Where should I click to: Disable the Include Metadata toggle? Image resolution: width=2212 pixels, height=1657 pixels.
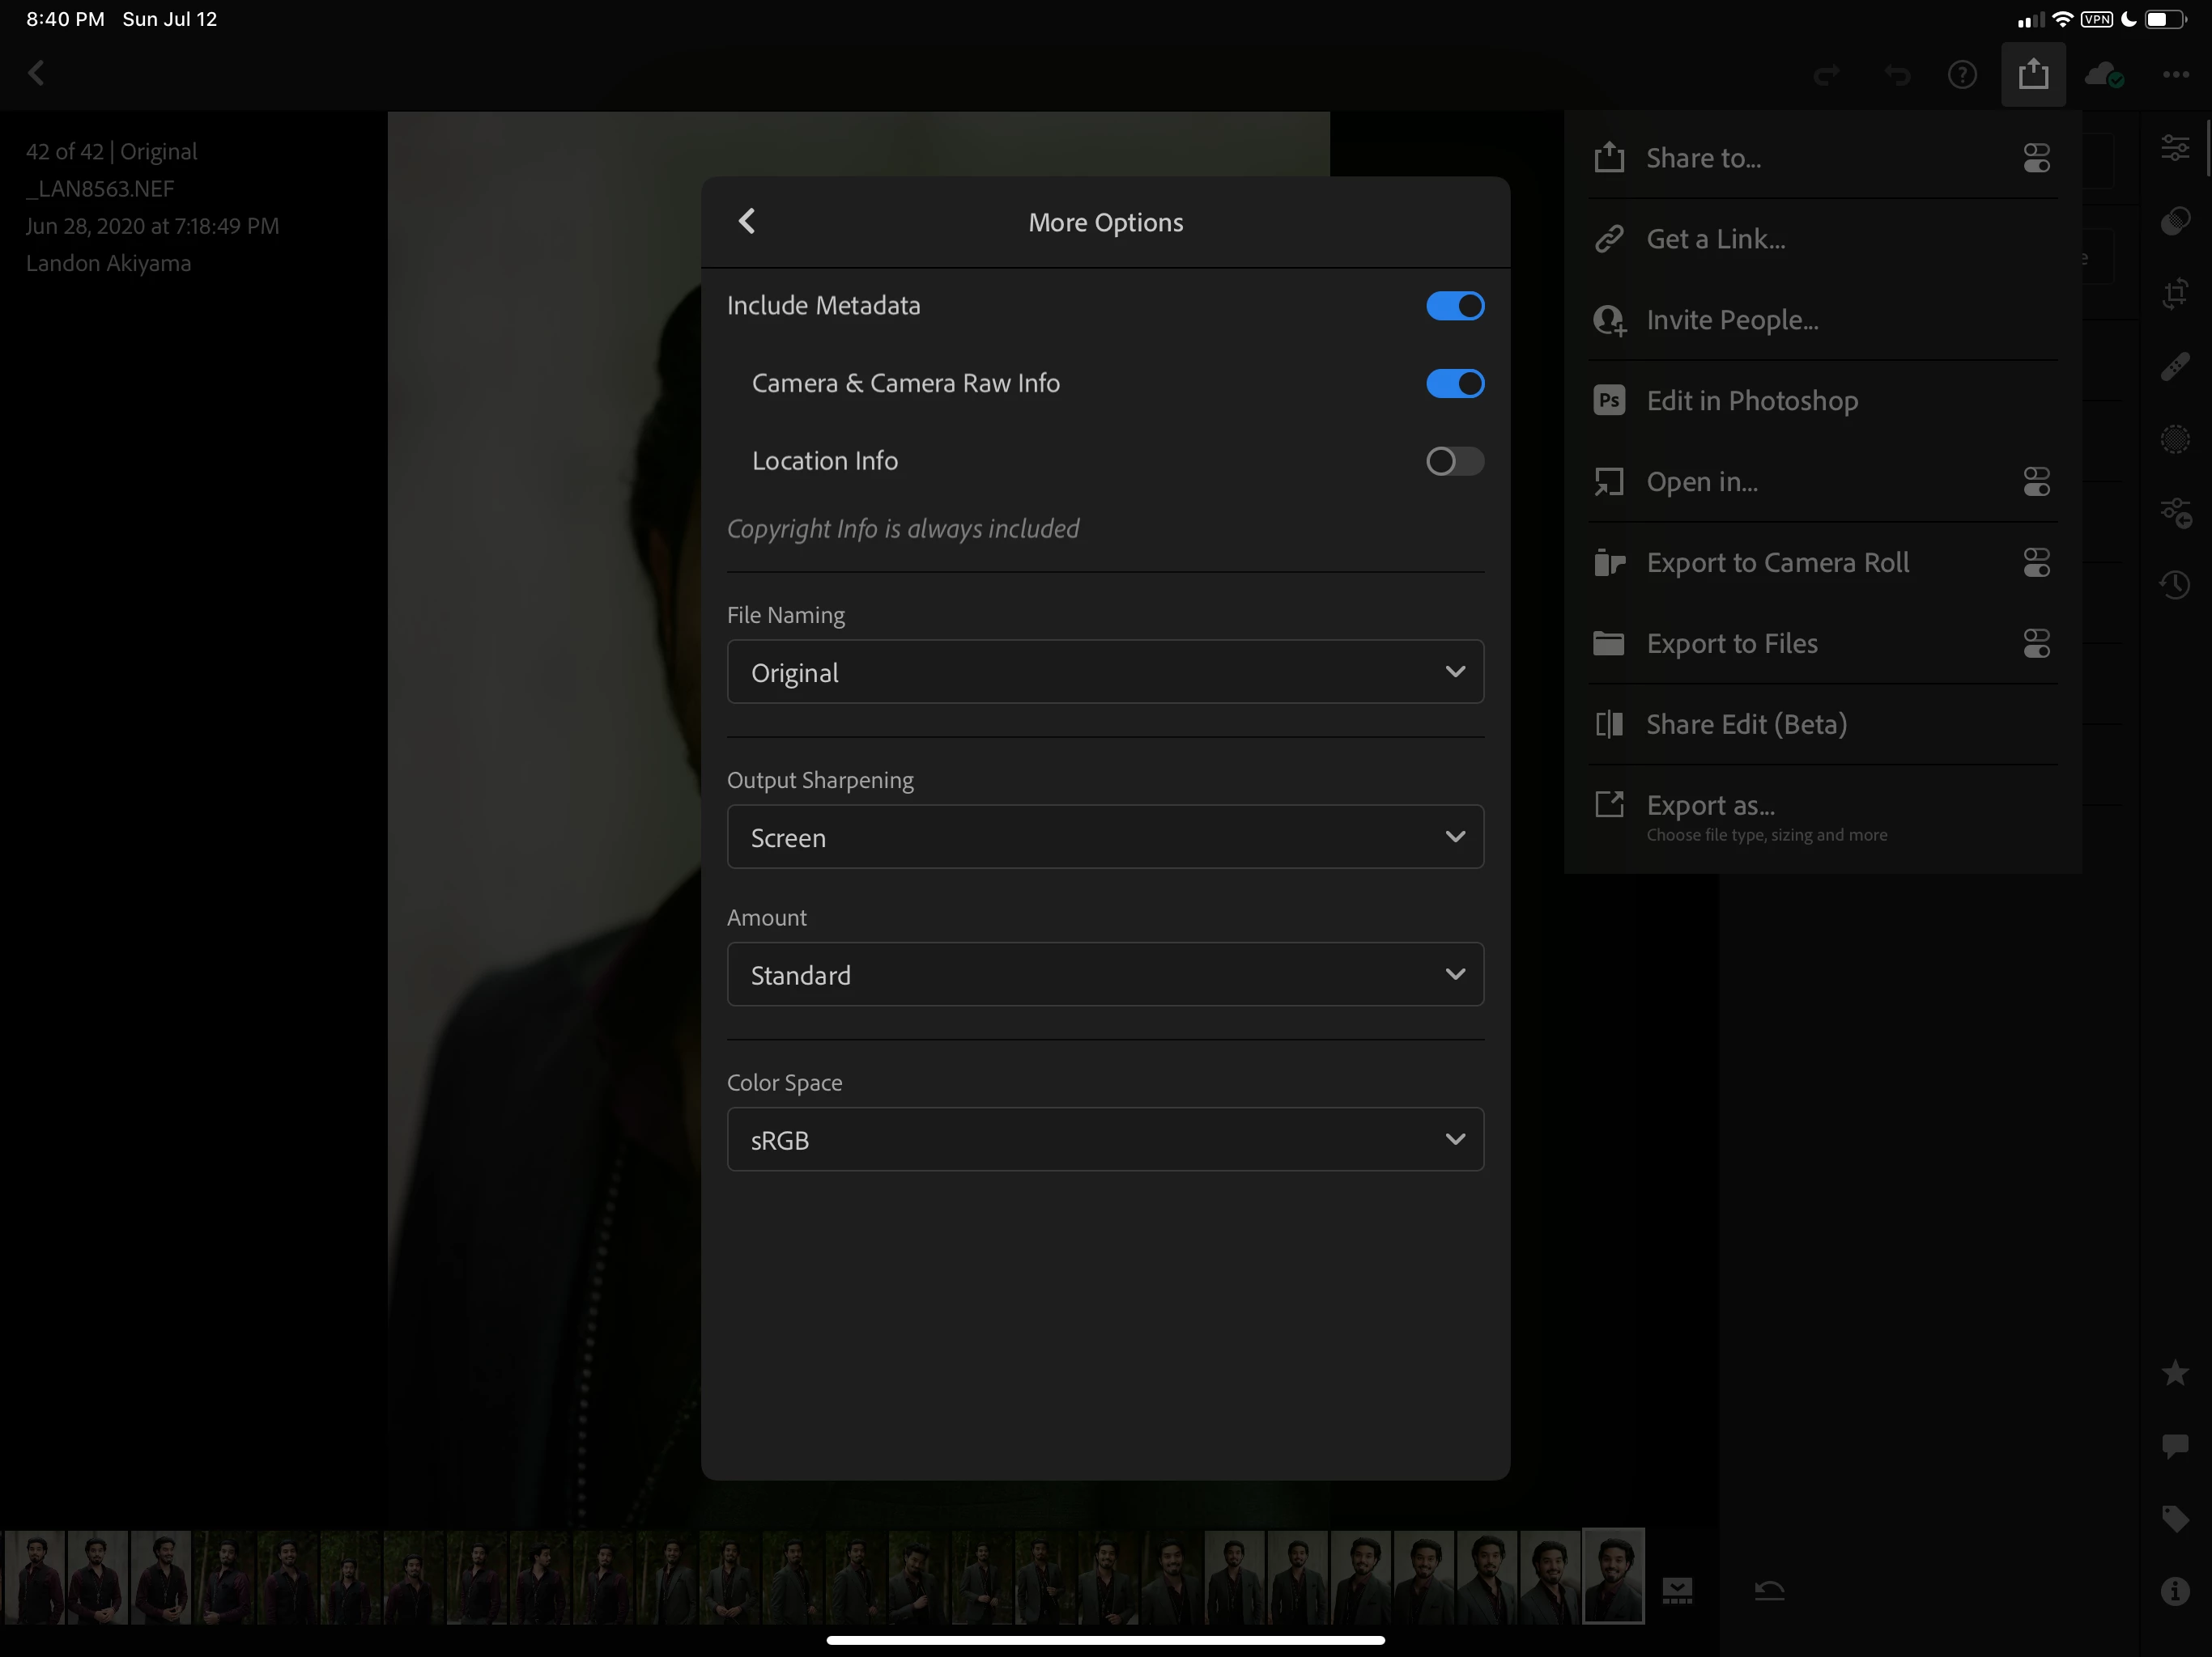[1454, 306]
